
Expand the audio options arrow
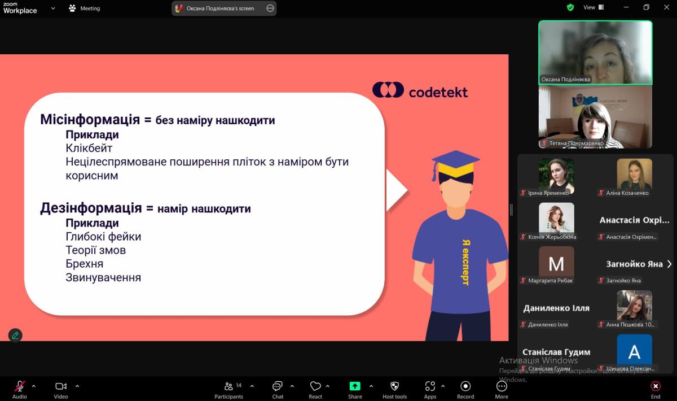(x=34, y=386)
